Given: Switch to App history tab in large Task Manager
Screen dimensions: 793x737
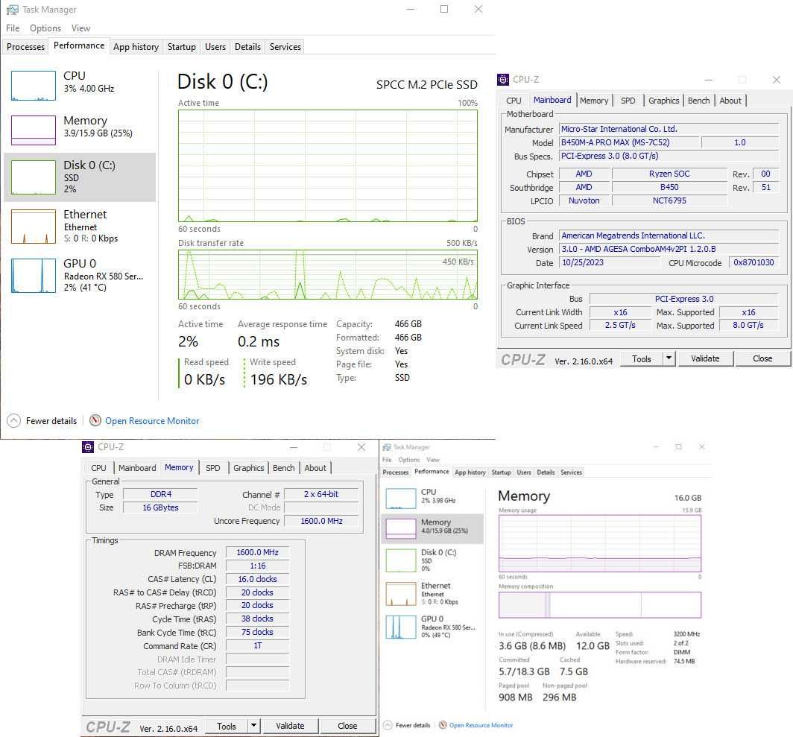Looking at the screenshot, I should (136, 46).
